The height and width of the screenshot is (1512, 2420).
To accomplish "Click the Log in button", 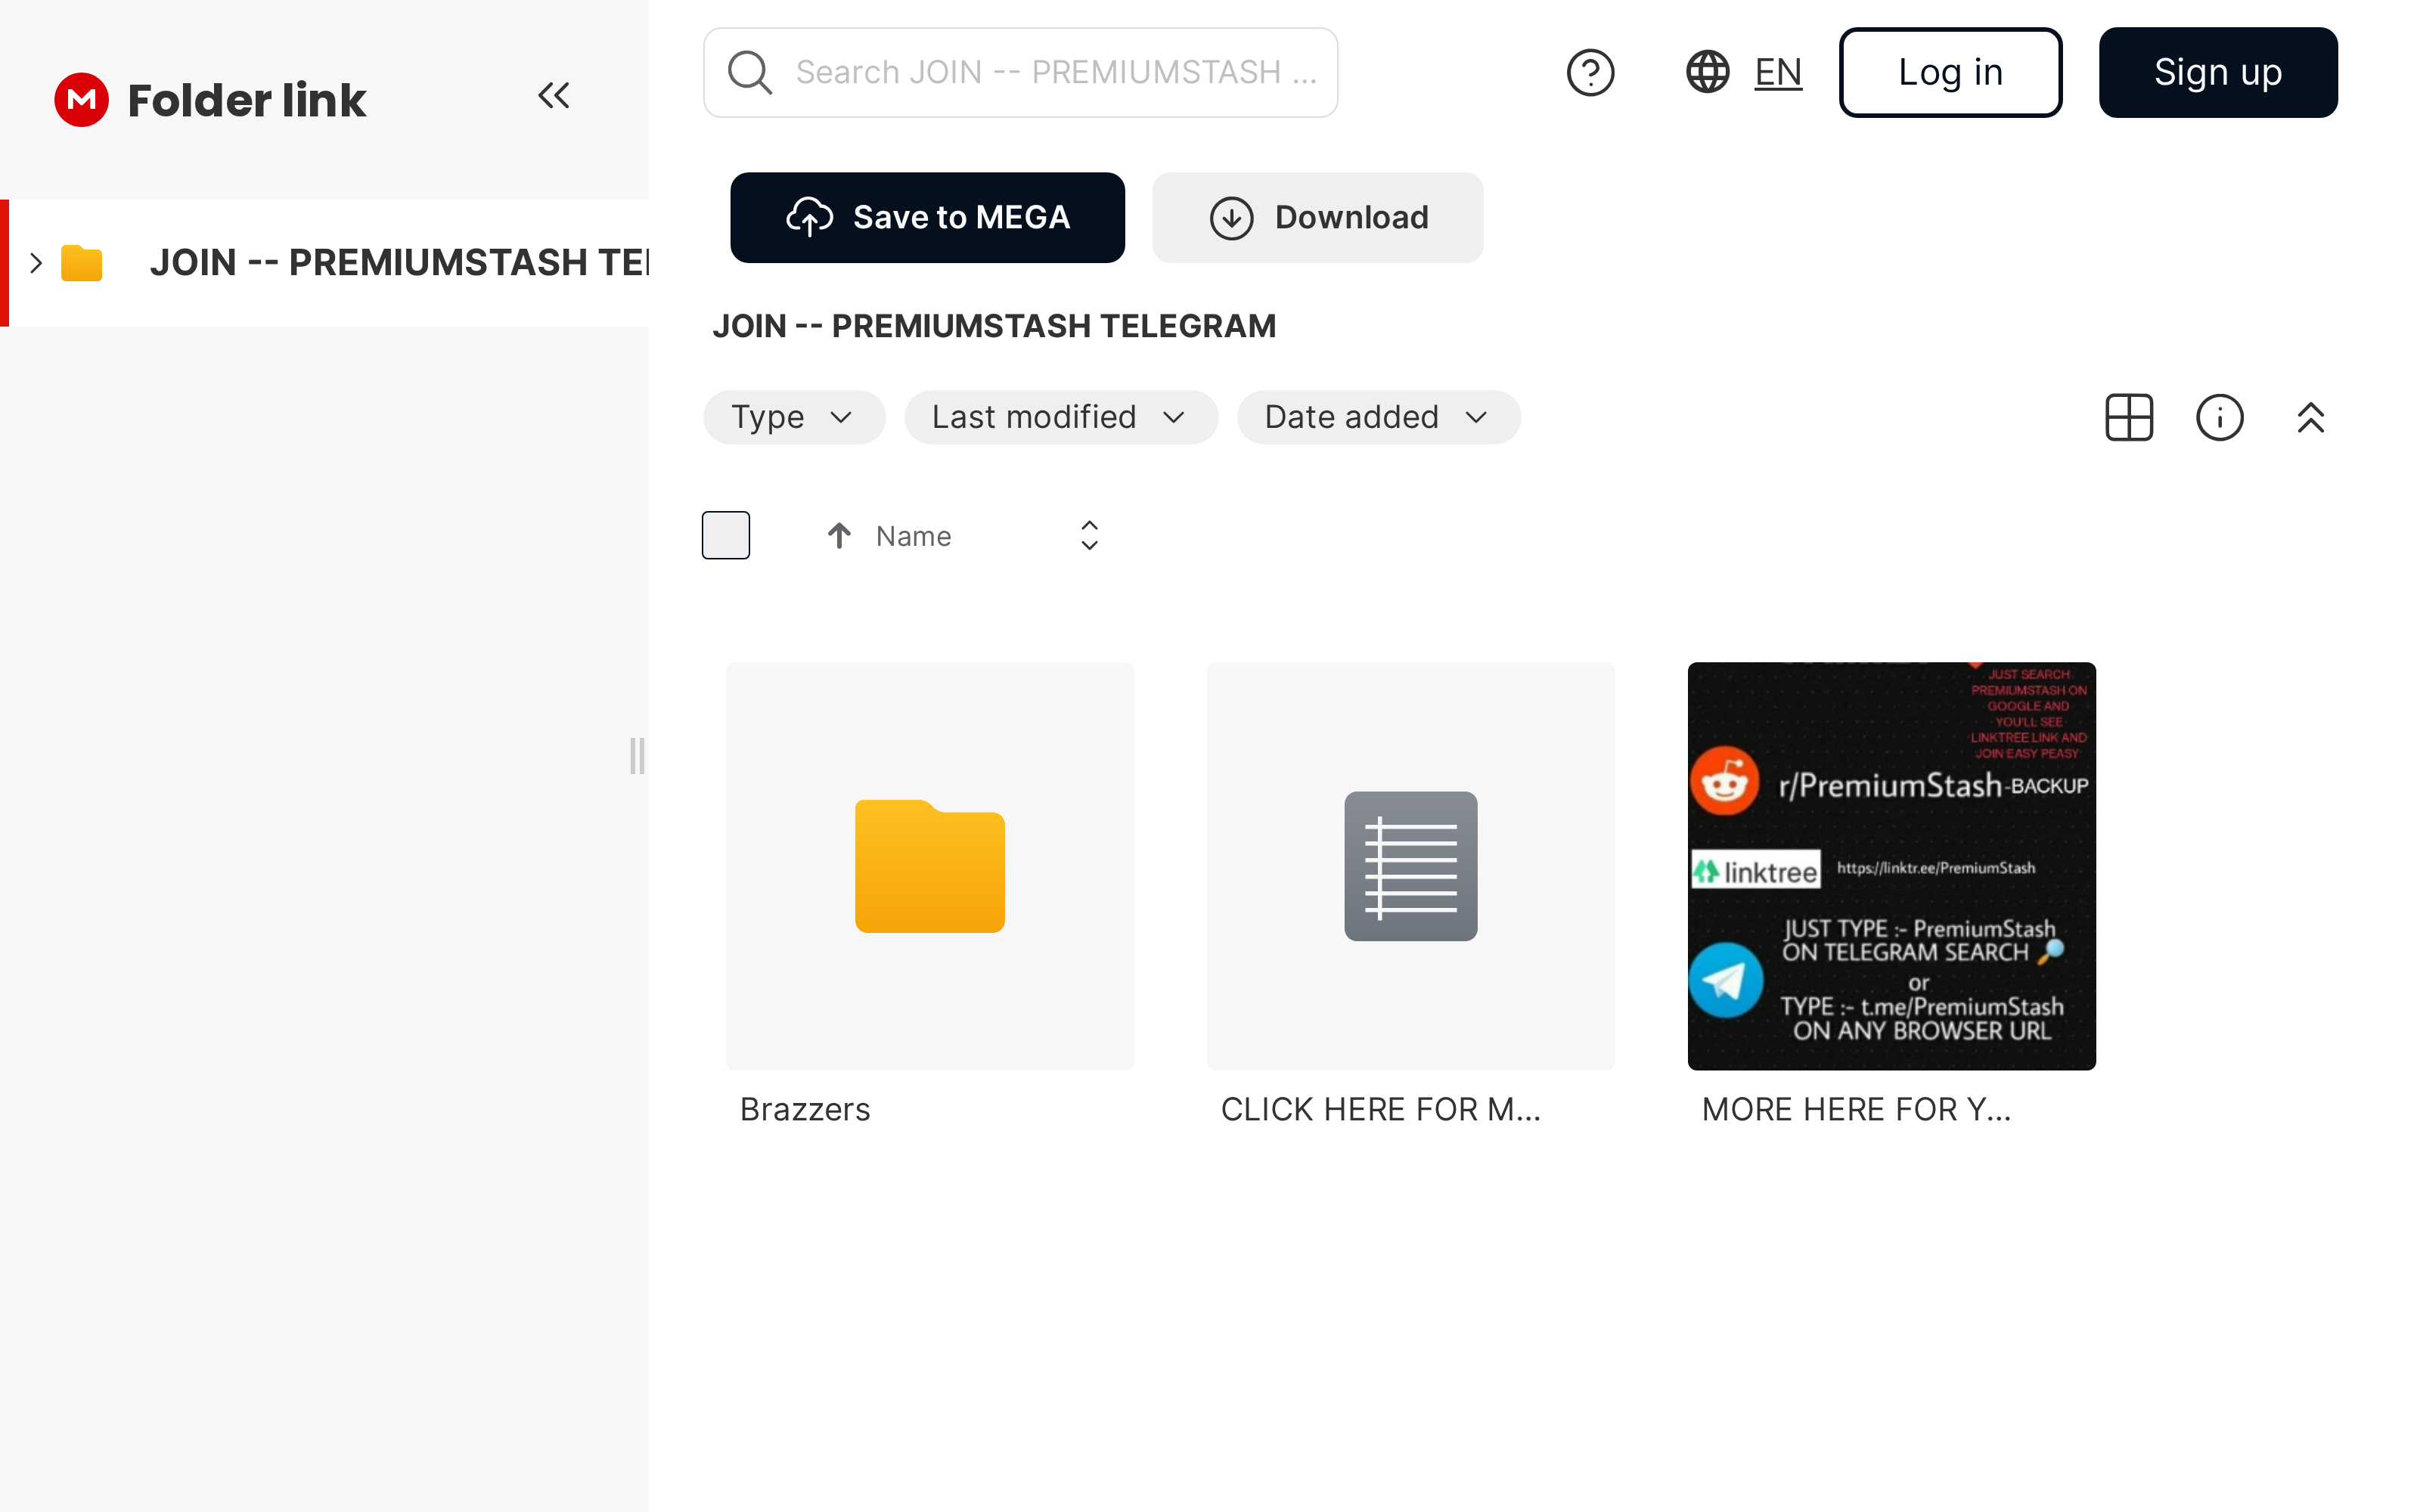I will tap(1950, 72).
